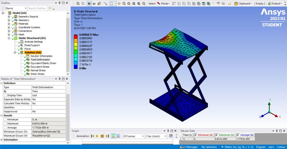This screenshot has width=287, height=149.
Task: Click the Zoom to Fit icon
Action: point(134,4)
